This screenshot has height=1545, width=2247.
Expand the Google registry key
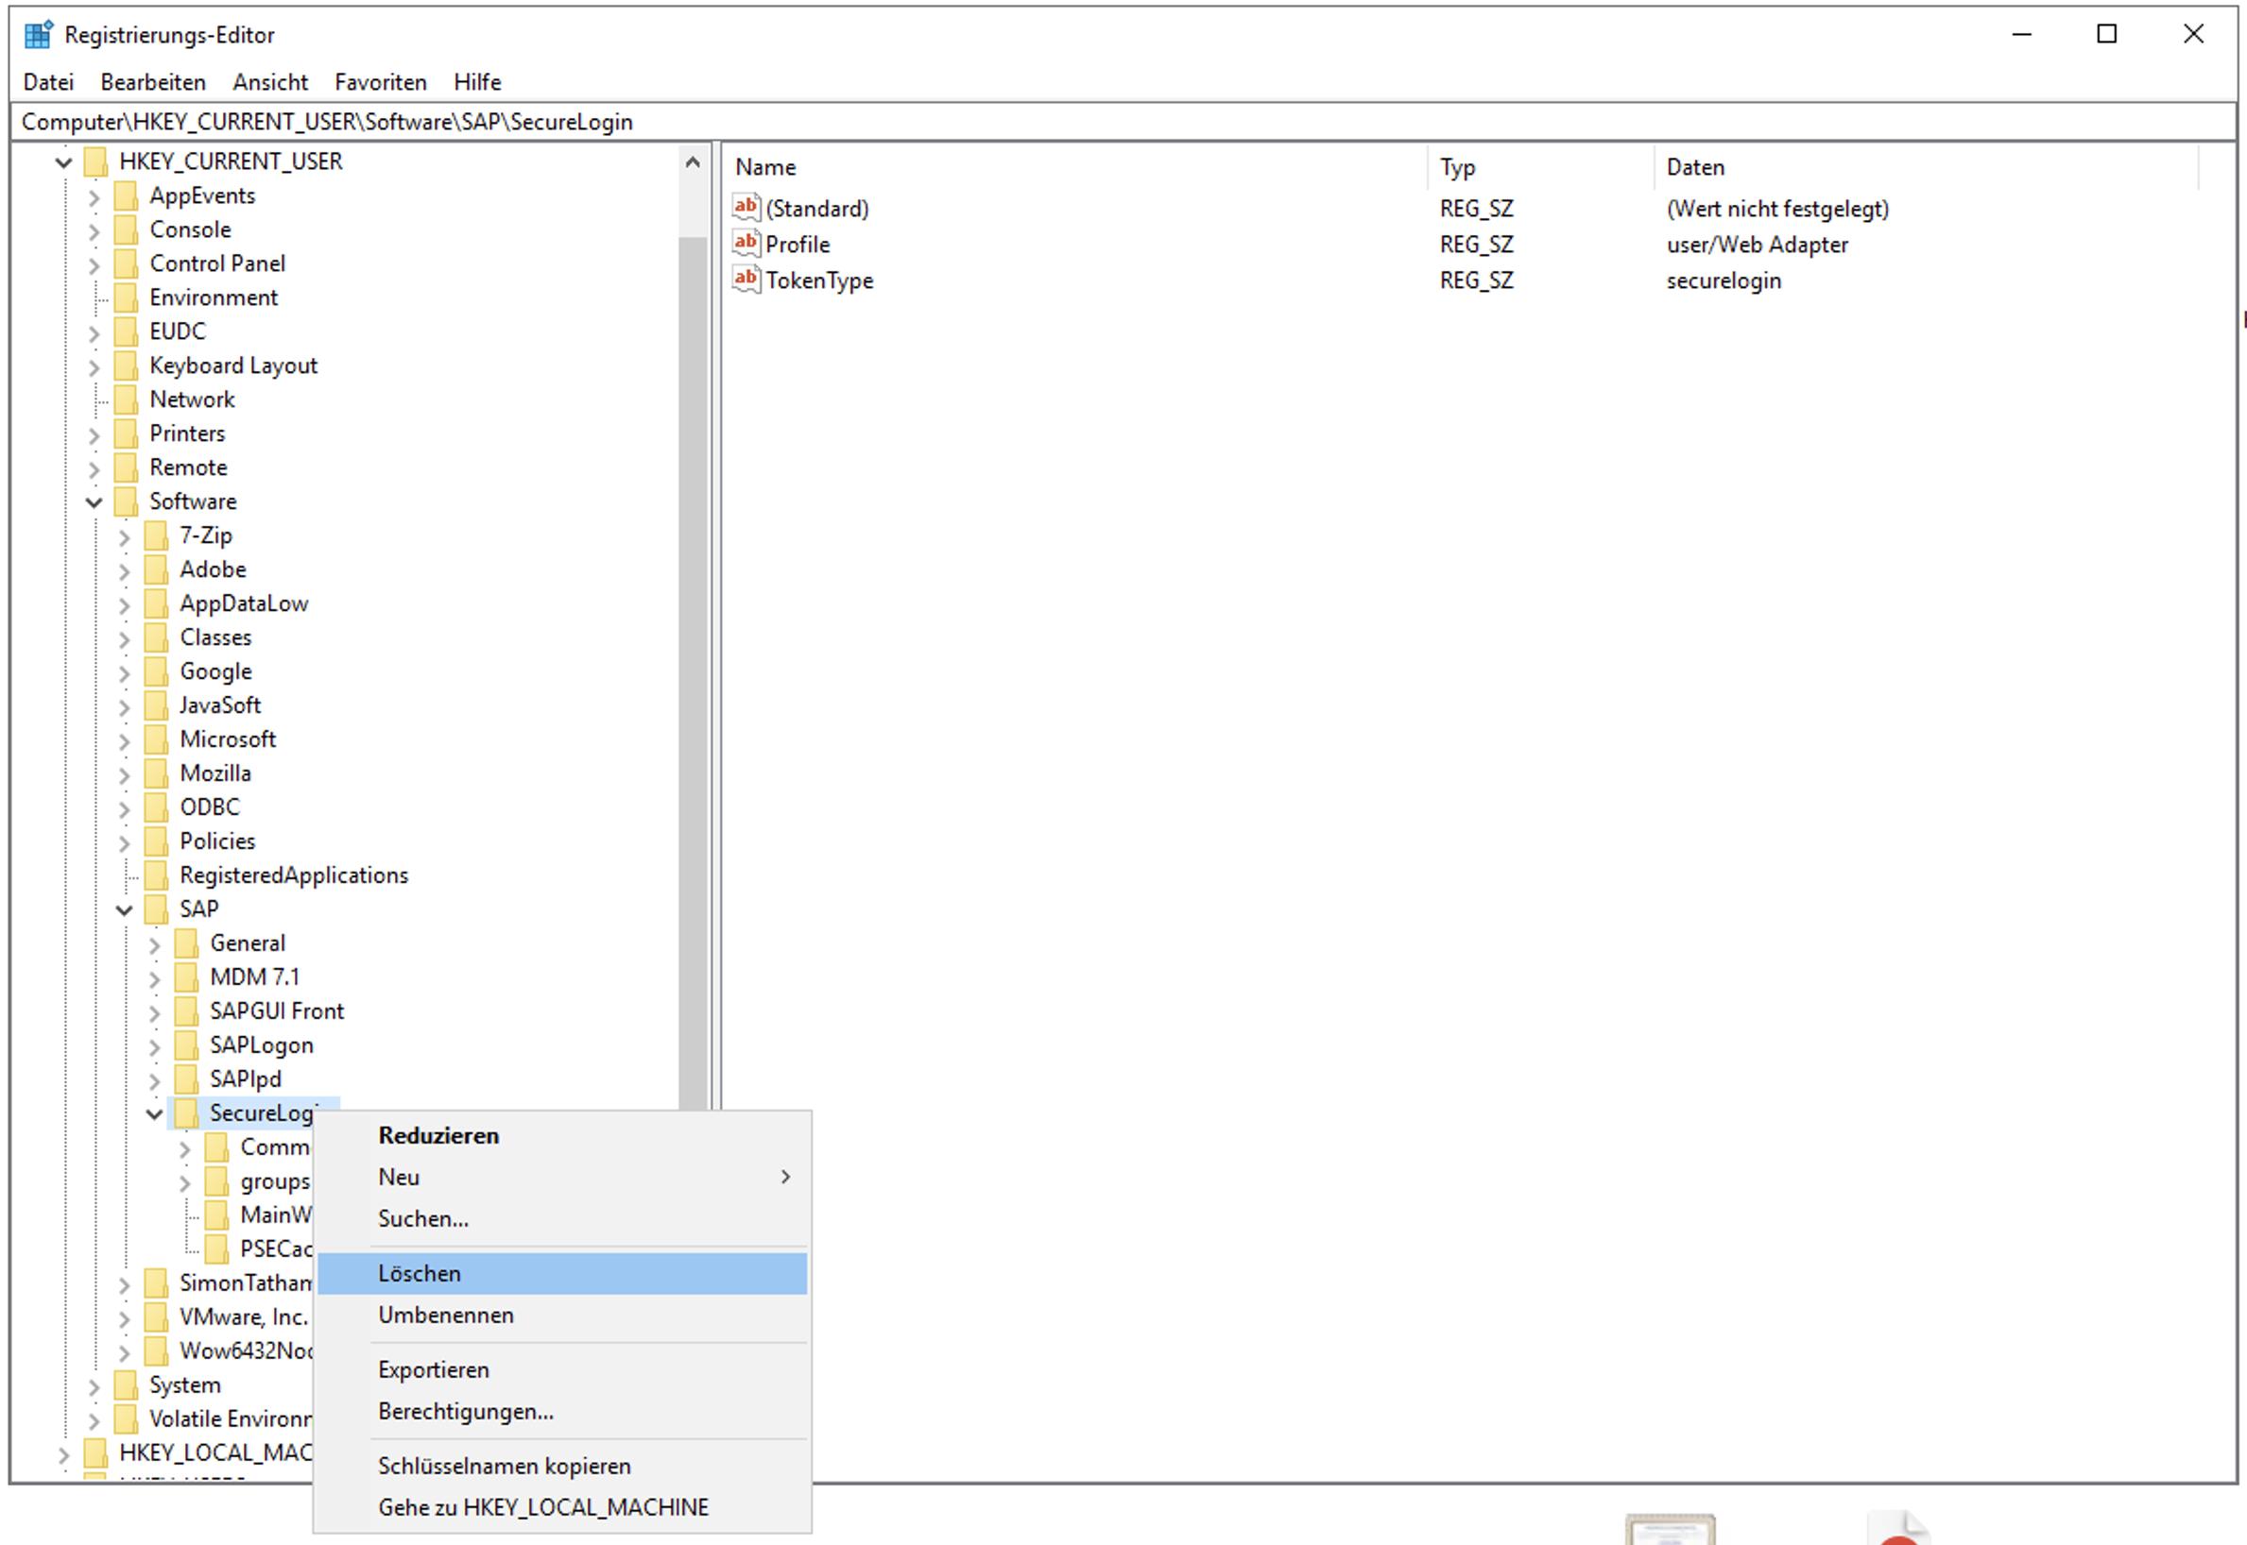point(125,671)
